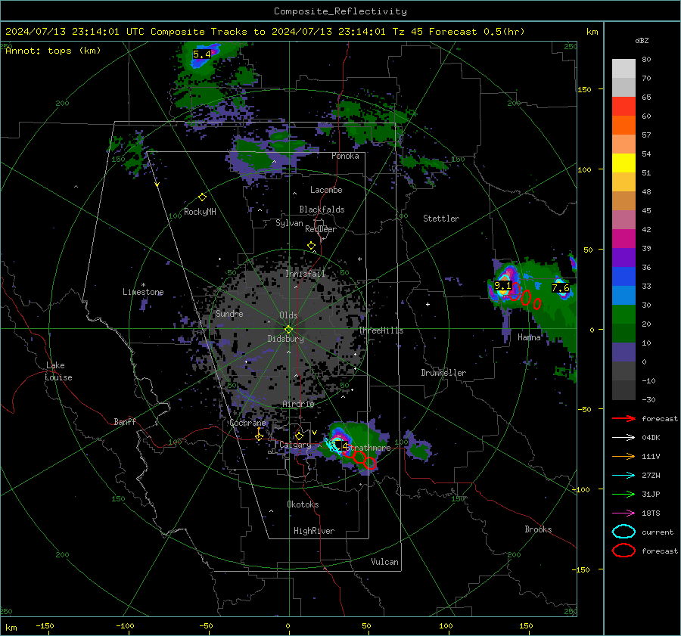The height and width of the screenshot is (636, 681).
Task: Click the Okotoks label
Action: (x=303, y=504)
